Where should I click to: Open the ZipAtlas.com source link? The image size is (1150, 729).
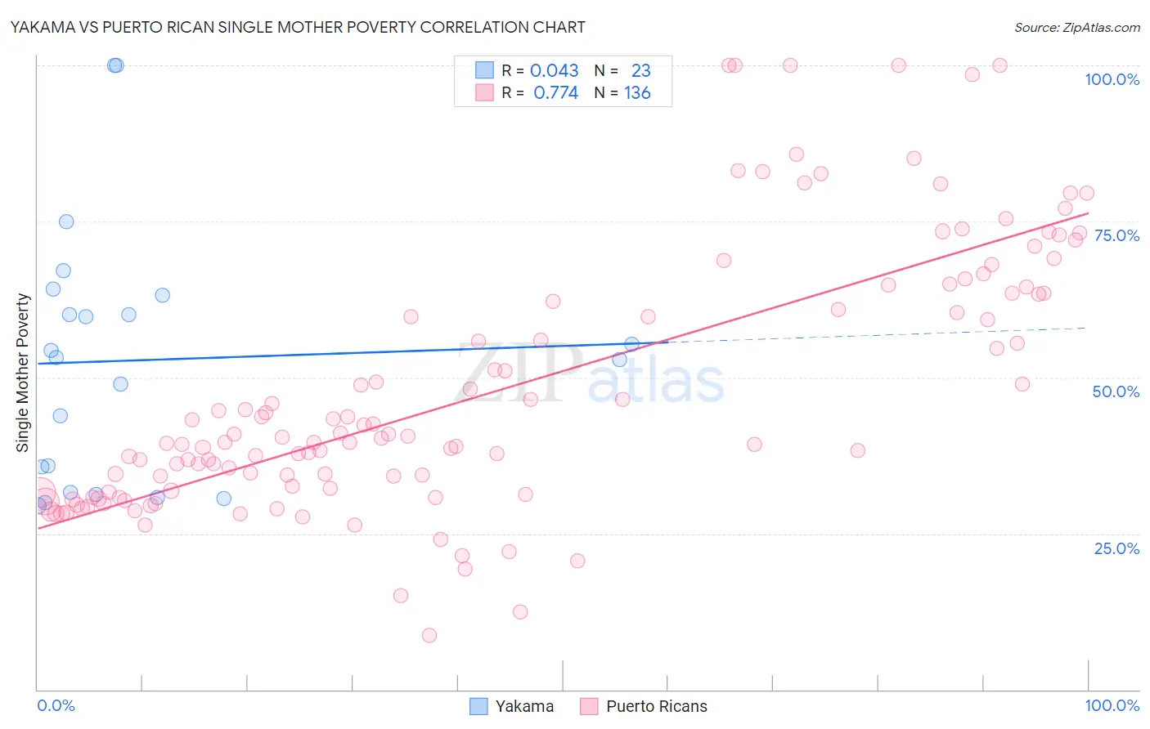1076,27
